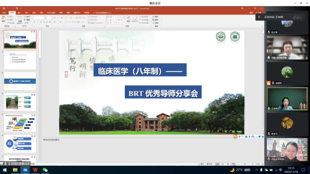Open WPS Office from the taskbar
The width and height of the screenshot is (310, 174).
[35, 170]
